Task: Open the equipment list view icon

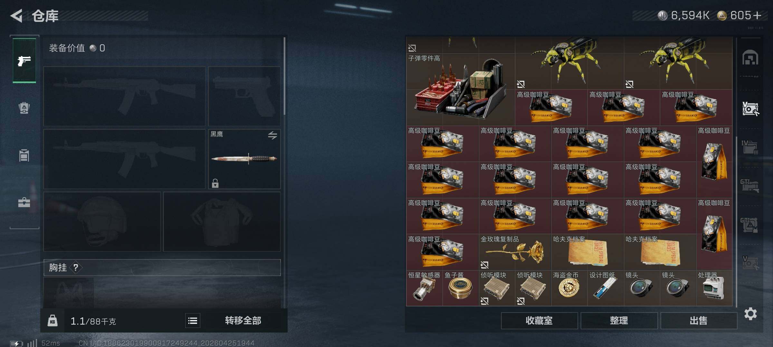Action: coord(193,321)
